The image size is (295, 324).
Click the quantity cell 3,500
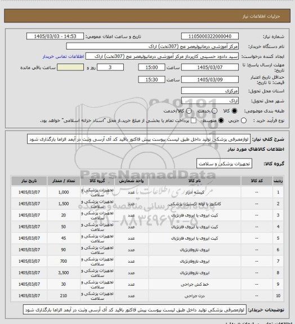(x=64, y=273)
